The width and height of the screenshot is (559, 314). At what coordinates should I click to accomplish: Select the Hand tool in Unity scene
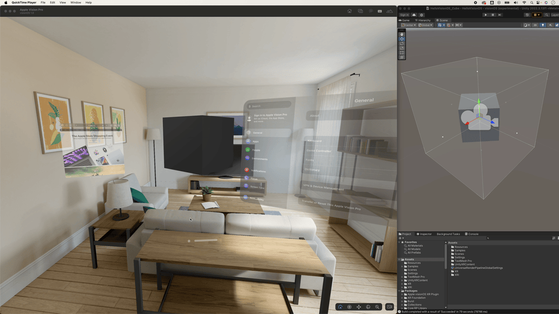[x=402, y=34]
